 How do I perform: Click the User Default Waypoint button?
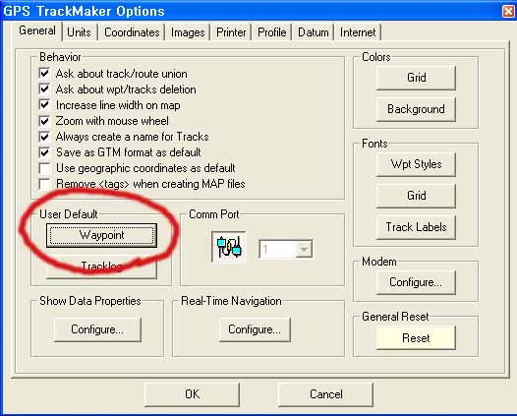click(x=101, y=235)
